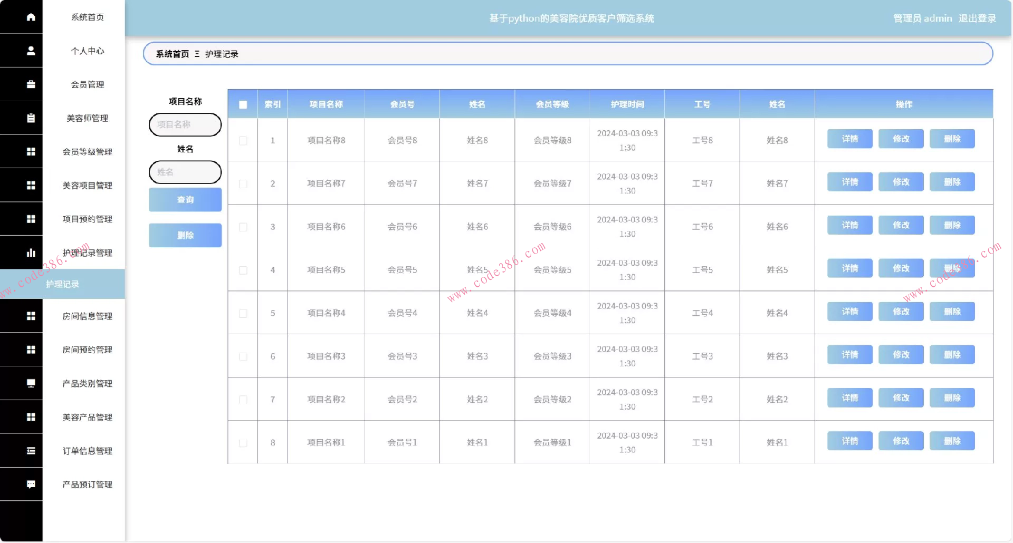Click the monitor icon beside 产品类别管理

coord(31,383)
